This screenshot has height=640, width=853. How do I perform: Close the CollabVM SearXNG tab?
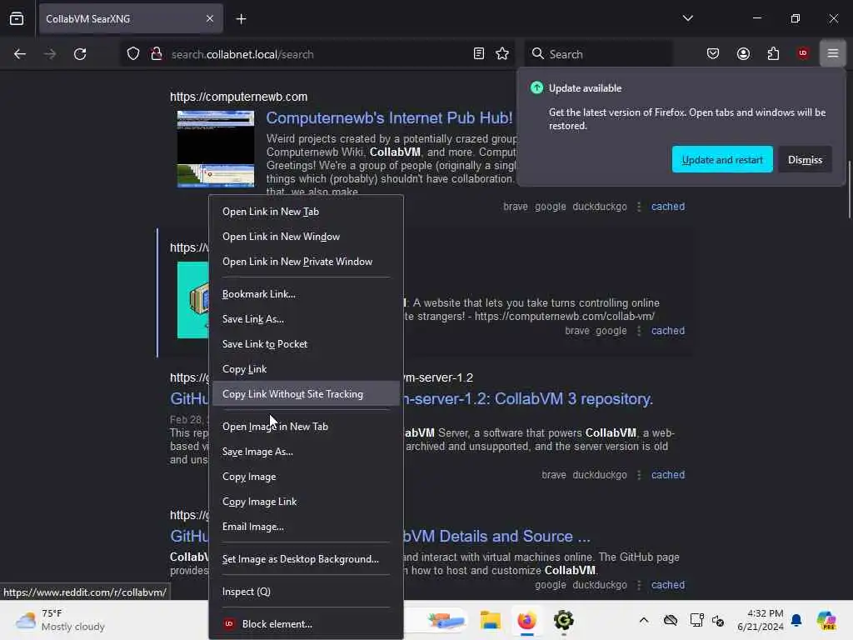pos(210,18)
